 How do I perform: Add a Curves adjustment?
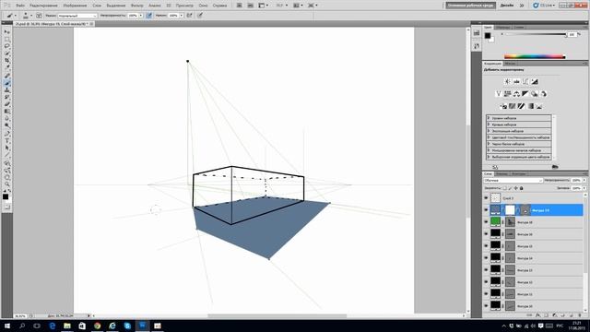click(525, 82)
